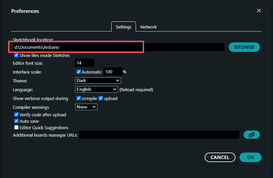The height and width of the screenshot is (178, 273).
Task: Click the Compiler warnings label
Action: 31,107
